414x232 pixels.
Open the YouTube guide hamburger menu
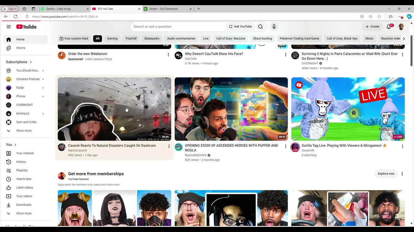(x=9, y=27)
